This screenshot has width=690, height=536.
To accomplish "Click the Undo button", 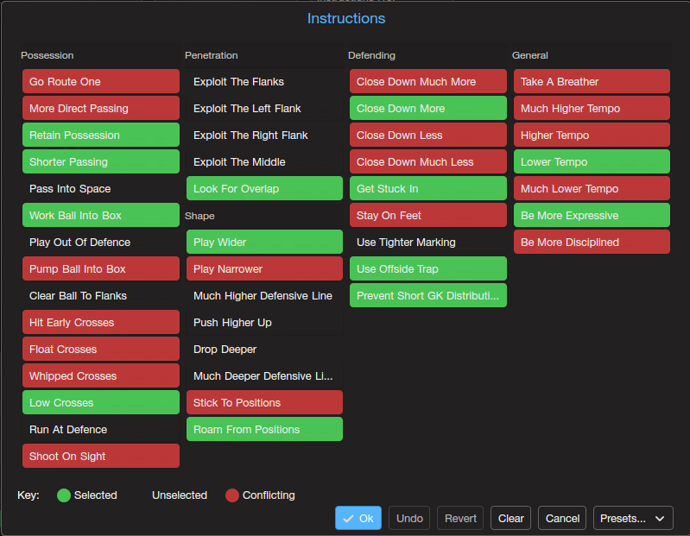I will coord(409,519).
